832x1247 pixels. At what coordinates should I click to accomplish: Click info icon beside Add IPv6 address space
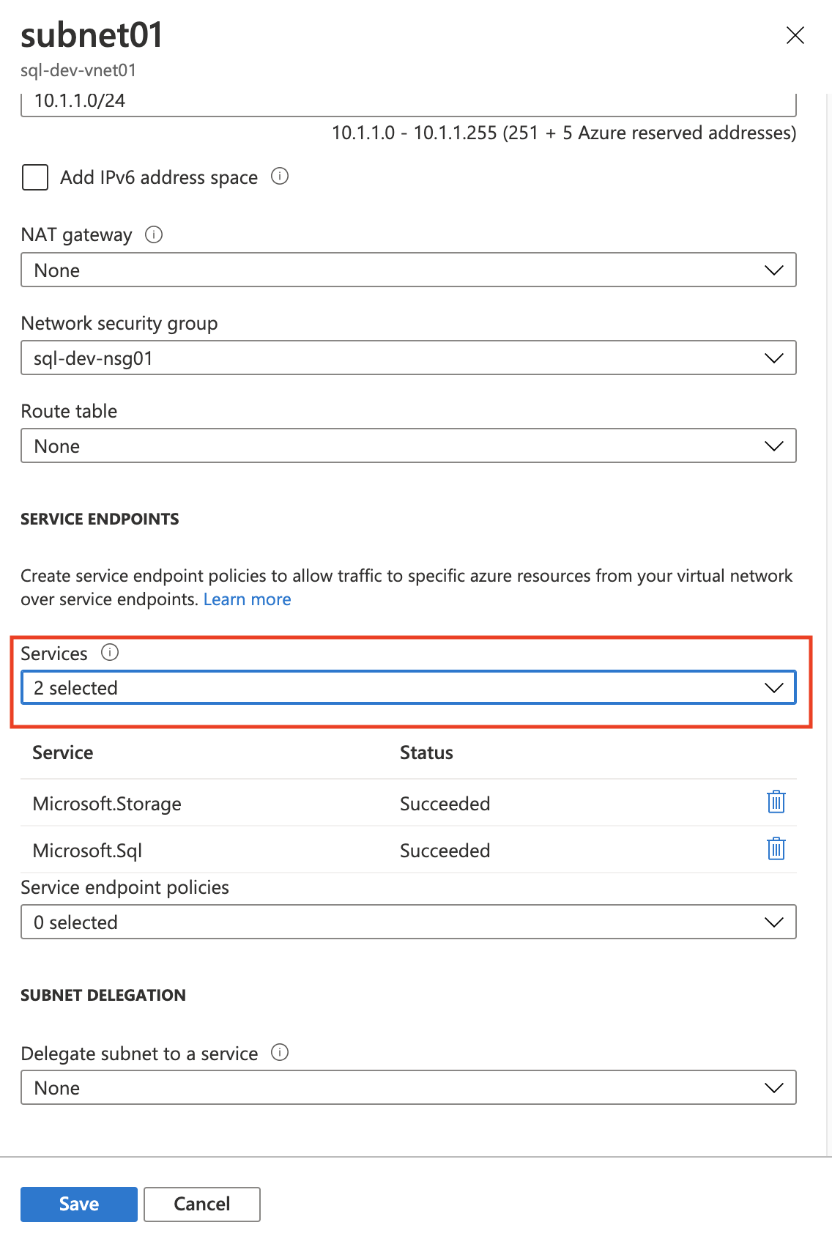(x=280, y=177)
